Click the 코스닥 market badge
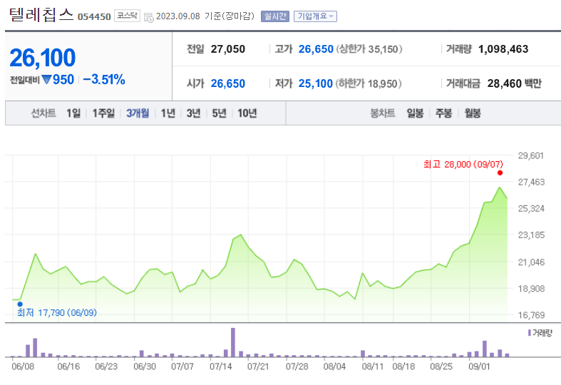Screen dimensions: 561x385 tap(127, 16)
